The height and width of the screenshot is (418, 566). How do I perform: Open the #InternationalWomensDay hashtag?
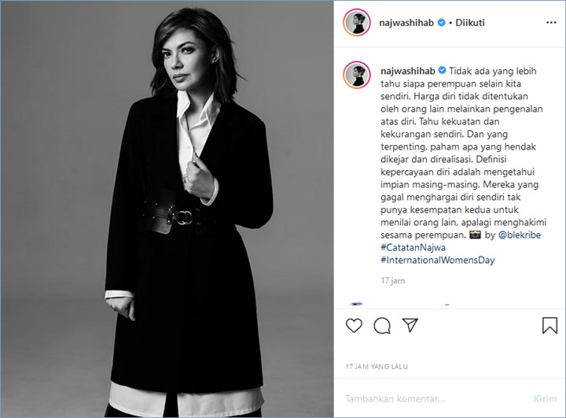[x=438, y=260]
